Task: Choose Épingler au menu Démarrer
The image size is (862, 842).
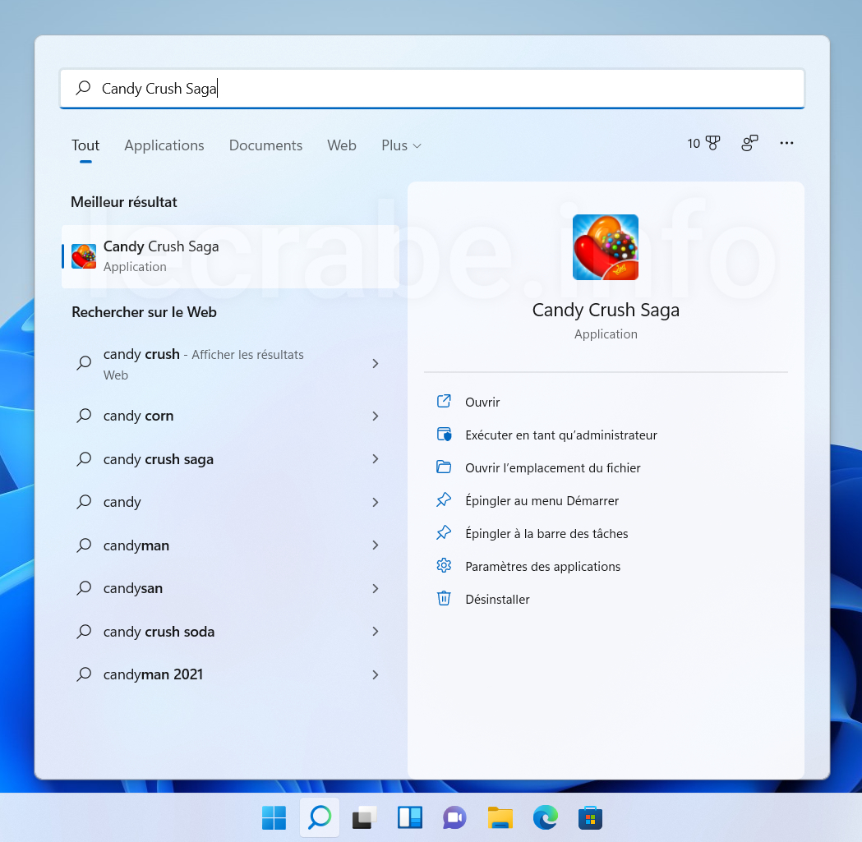Action: click(x=542, y=501)
